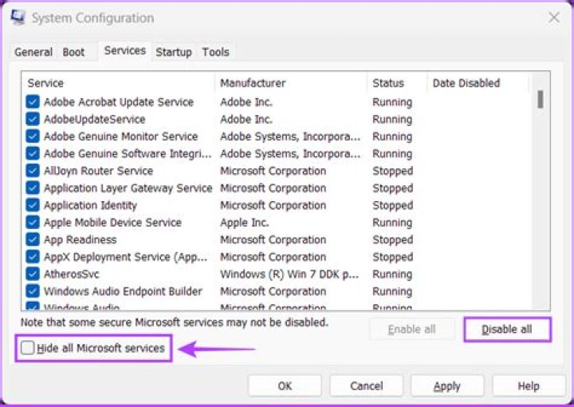
Task: Select Adobe Genuine Monitor Service name
Action: [121, 136]
